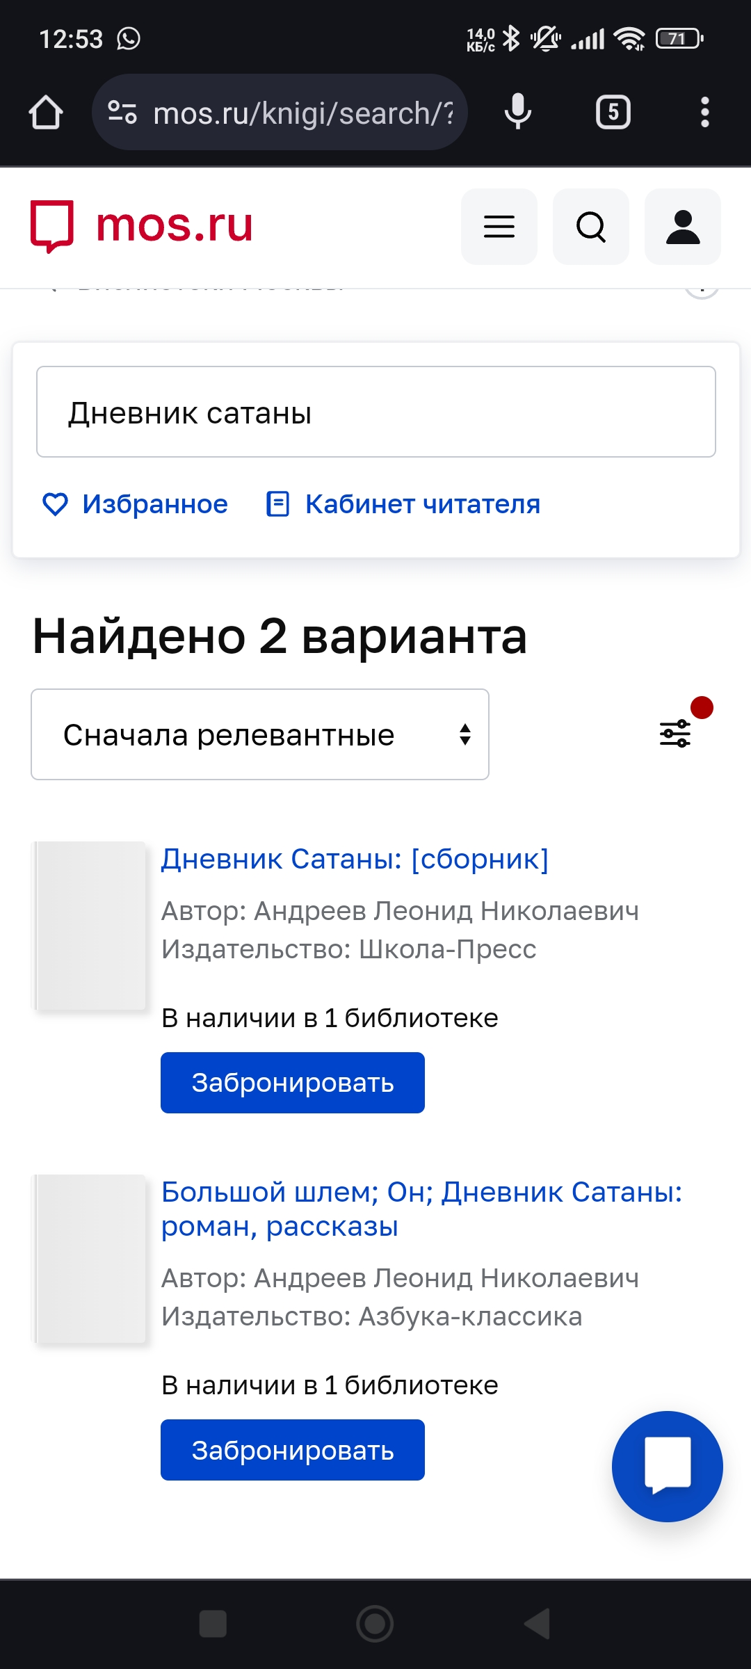Click the sort dropdown arrows
Image resolution: width=751 pixels, height=1669 pixels.
[465, 734]
